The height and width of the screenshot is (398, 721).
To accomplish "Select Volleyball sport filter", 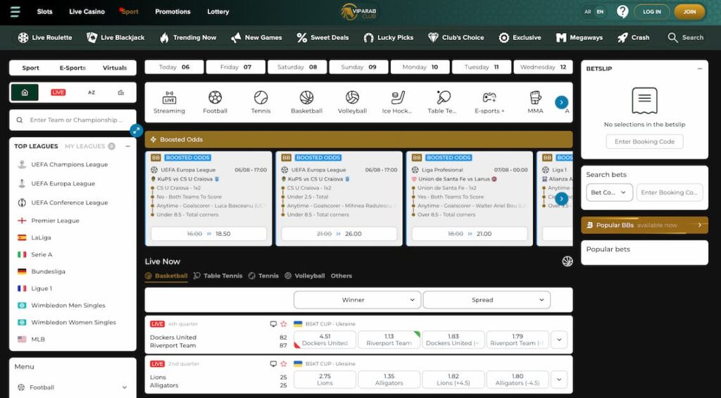I will coord(352,102).
